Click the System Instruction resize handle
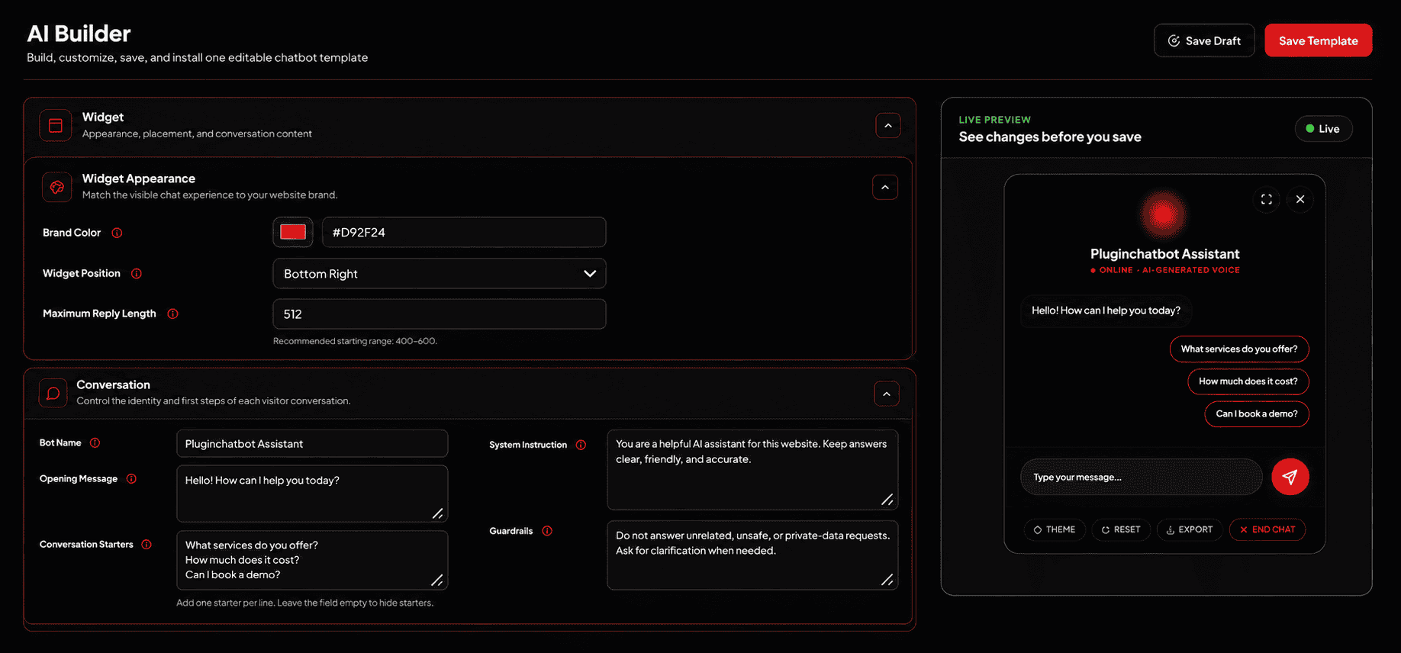This screenshot has height=653, width=1401. 887,500
